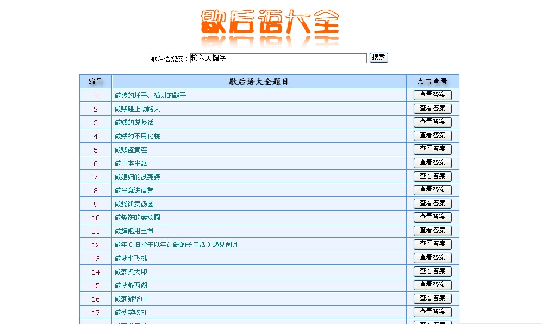
Task: Reveal the answer for 做旗袍用土布
Action: pyautogui.click(x=433, y=231)
